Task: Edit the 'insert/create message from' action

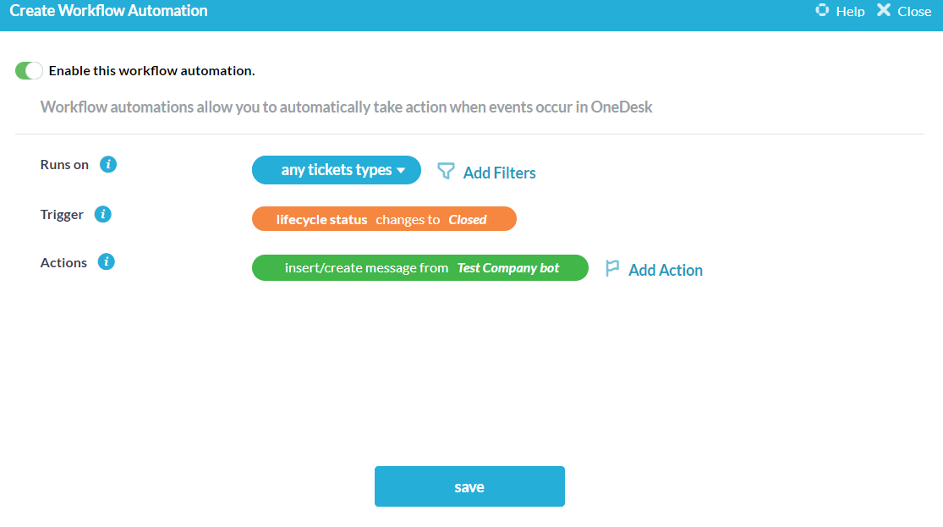Action: pos(366,267)
